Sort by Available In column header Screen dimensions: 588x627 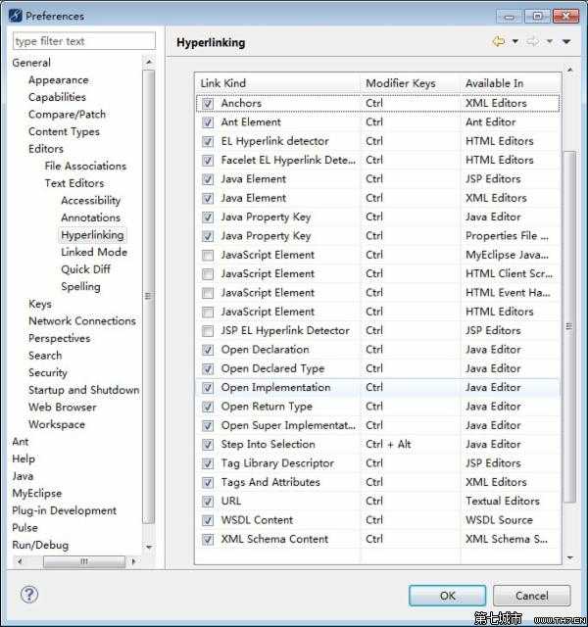click(x=511, y=83)
